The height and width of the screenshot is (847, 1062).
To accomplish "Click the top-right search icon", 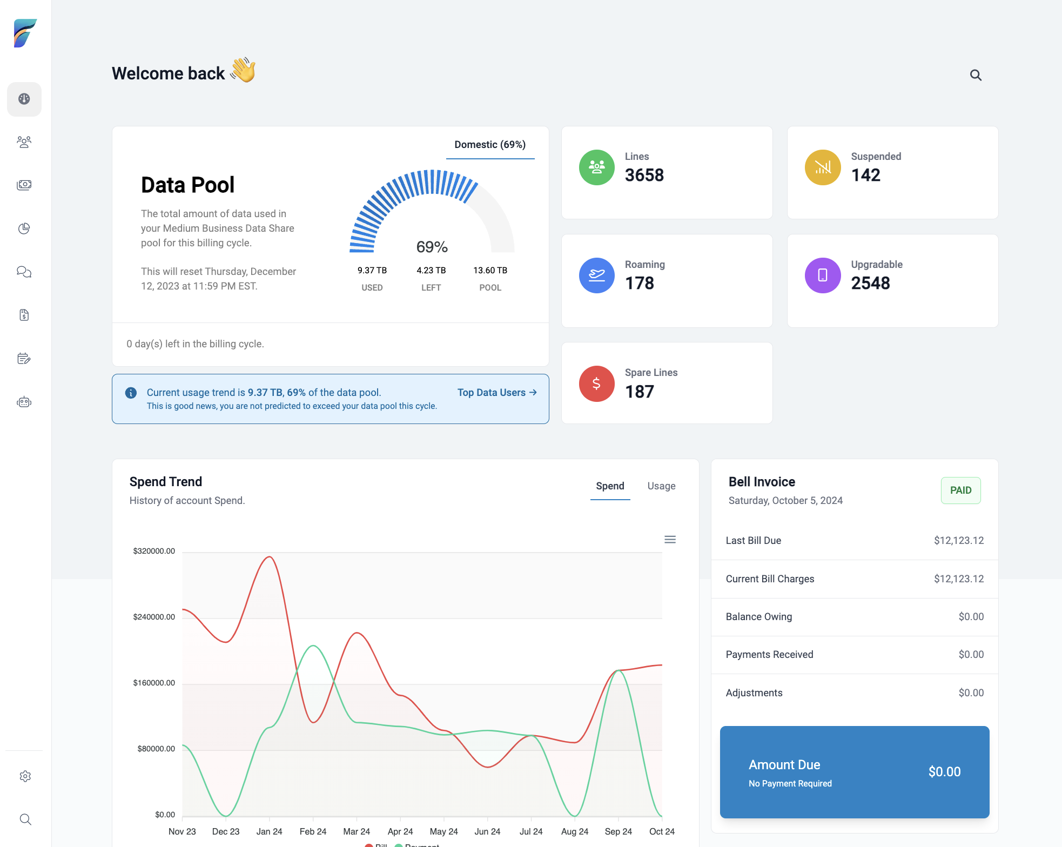I will pyautogui.click(x=976, y=75).
